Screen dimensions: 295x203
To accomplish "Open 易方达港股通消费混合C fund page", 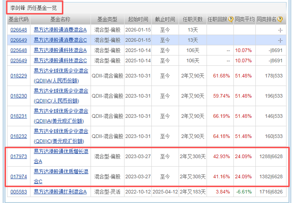I will click(x=60, y=40).
